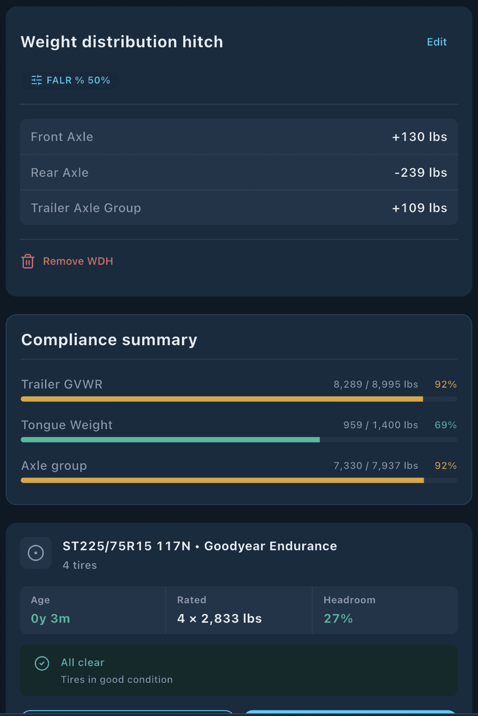
Task: Click the Age 0y 3m cell
Action: [x=93, y=610]
